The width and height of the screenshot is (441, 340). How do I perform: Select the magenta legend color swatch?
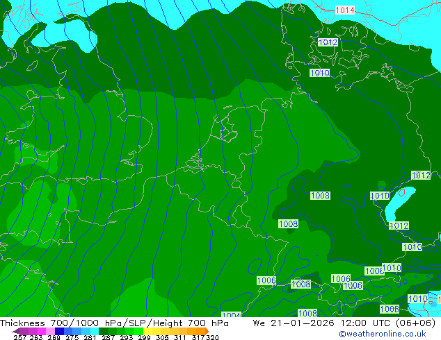(42, 331)
